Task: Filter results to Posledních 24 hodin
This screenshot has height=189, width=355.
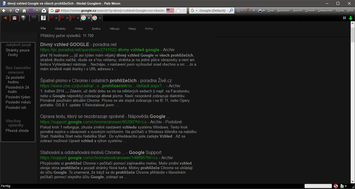Action: tap(17, 90)
